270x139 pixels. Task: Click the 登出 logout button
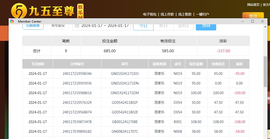pyautogui.click(x=253, y=16)
